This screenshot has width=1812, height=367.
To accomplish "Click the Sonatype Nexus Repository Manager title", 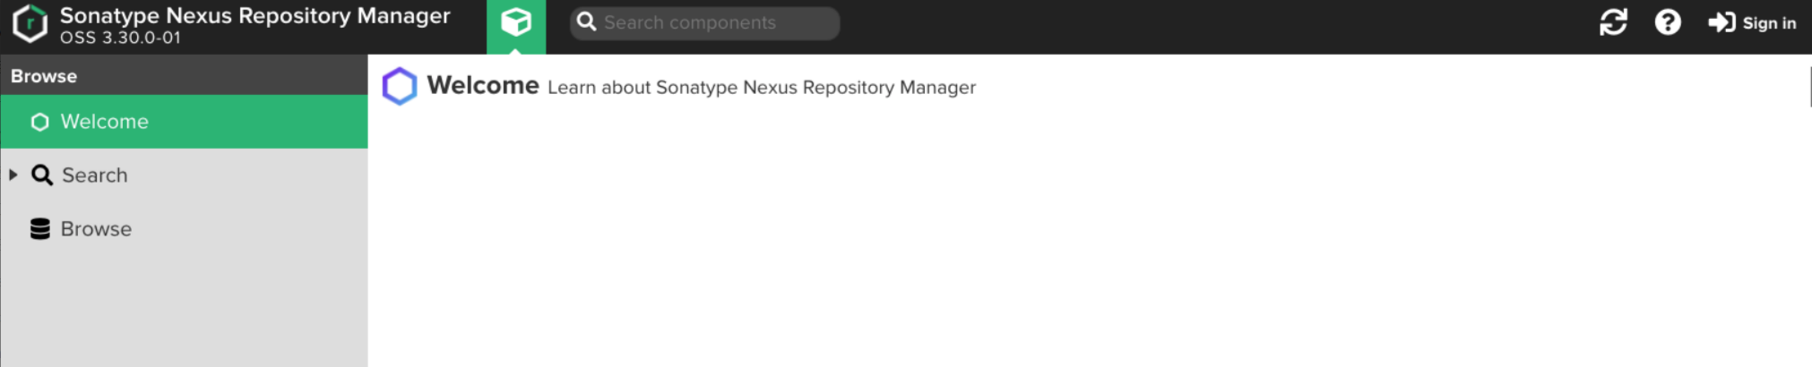I will click(x=255, y=16).
